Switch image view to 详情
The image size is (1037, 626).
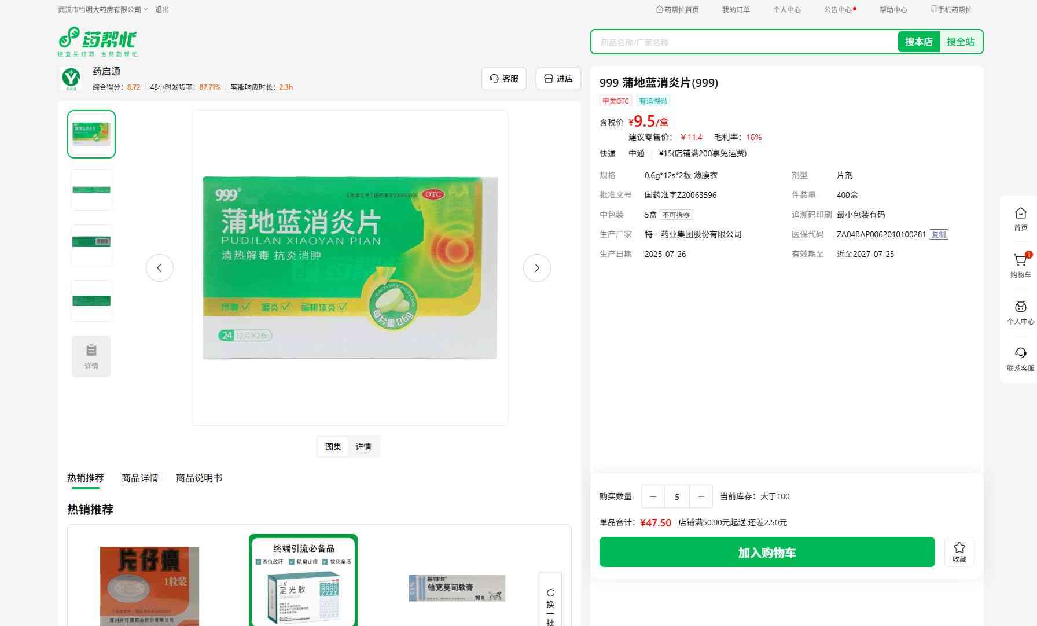click(363, 447)
